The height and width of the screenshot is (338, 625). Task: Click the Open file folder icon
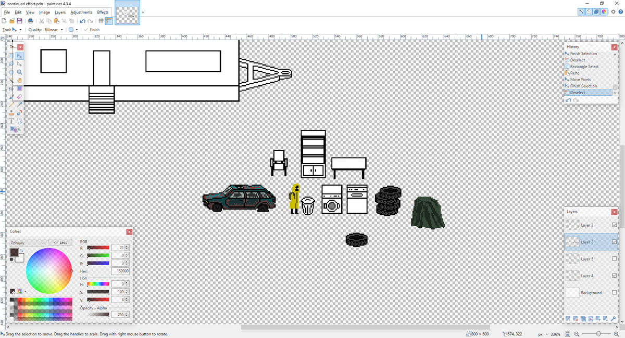(x=11, y=21)
